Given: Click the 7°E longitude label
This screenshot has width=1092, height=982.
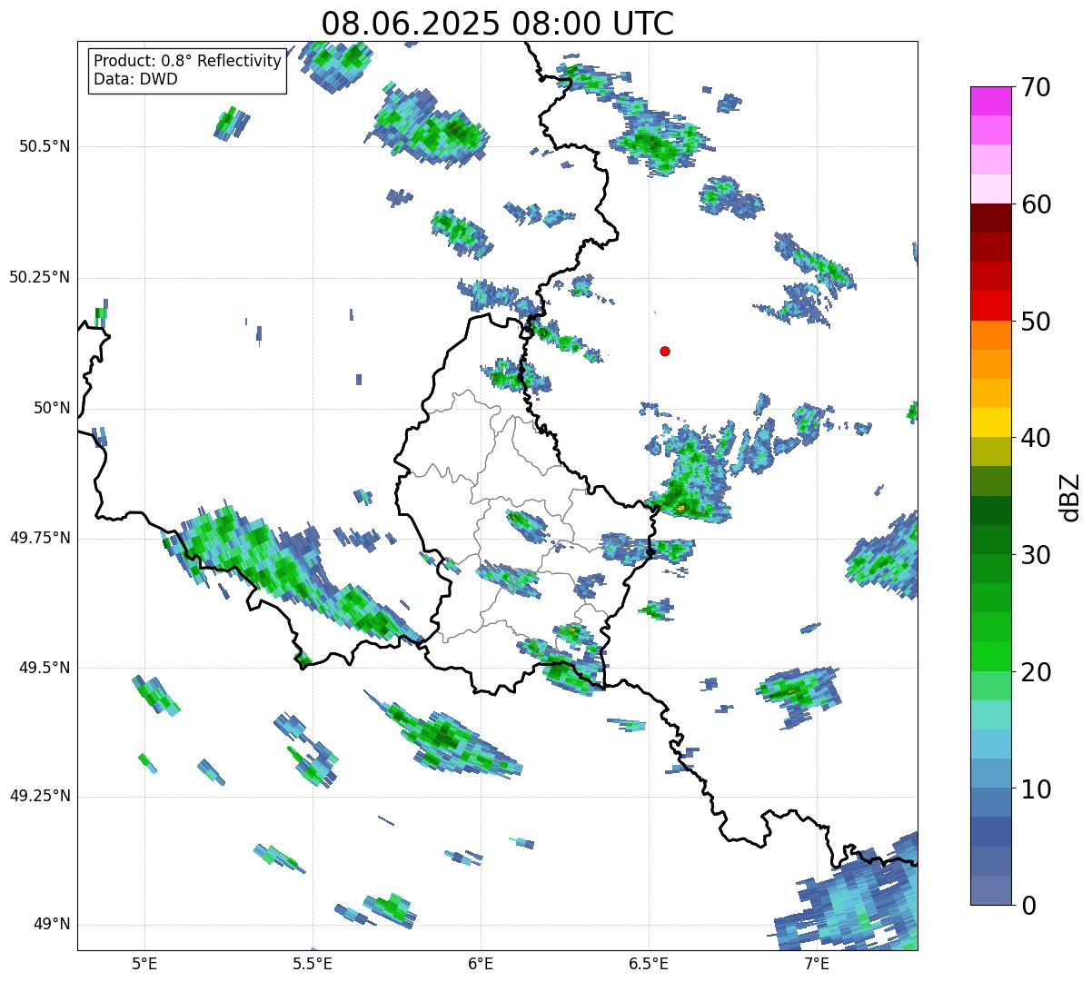Looking at the screenshot, I should tap(817, 963).
